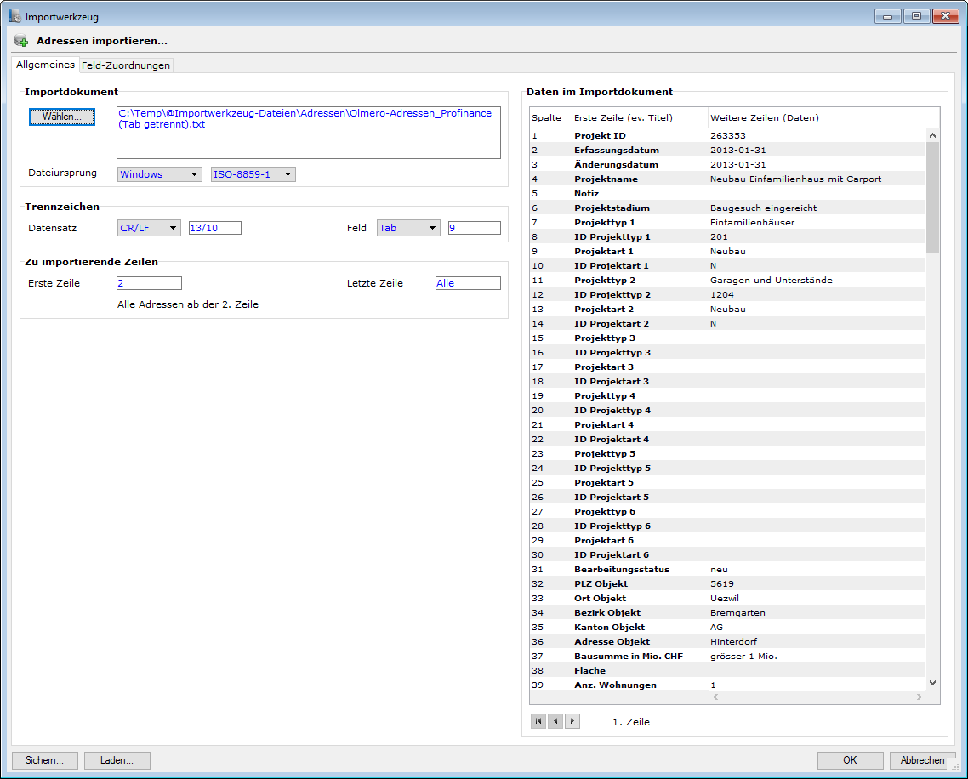Click the Sichern... button
This screenshot has height=779, width=968.
tap(45, 760)
